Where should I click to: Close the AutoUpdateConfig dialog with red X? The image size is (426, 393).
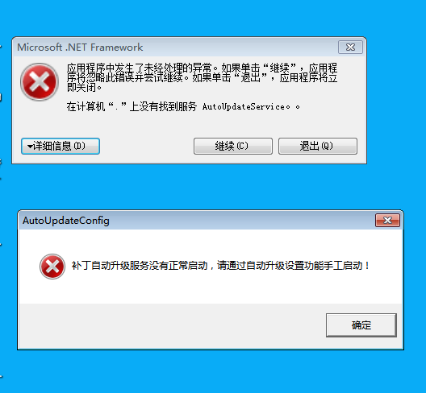click(x=387, y=220)
